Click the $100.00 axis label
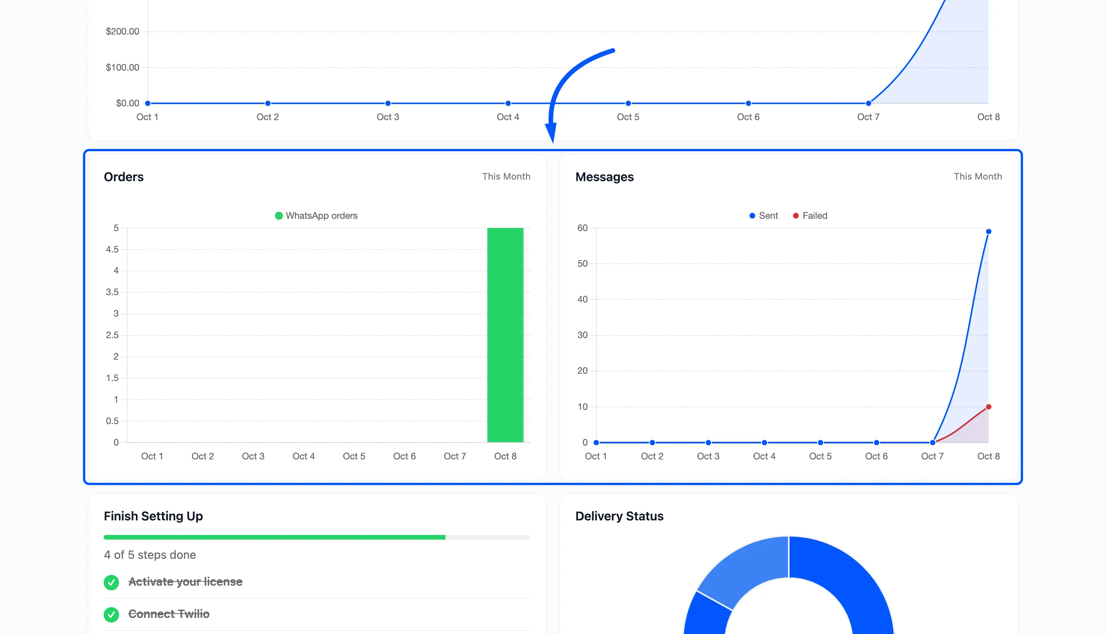The height and width of the screenshot is (634, 1106). tap(123, 68)
